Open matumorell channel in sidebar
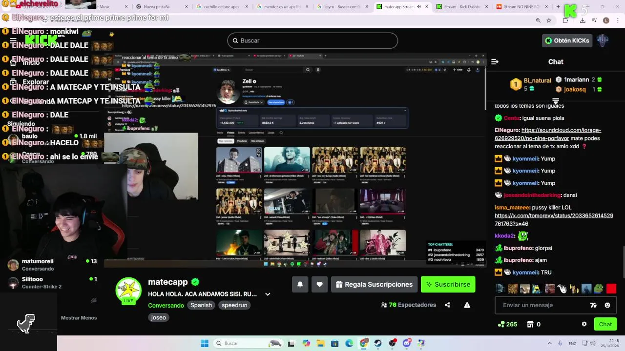This screenshot has width=625, height=351. click(52, 265)
